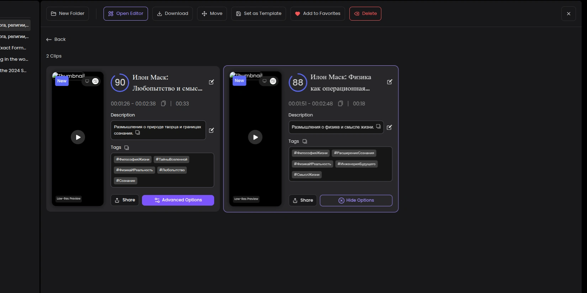Select tag #ФизикаИРеальность in first clip
Viewport: 587px width, 293px height.
coord(134,170)
